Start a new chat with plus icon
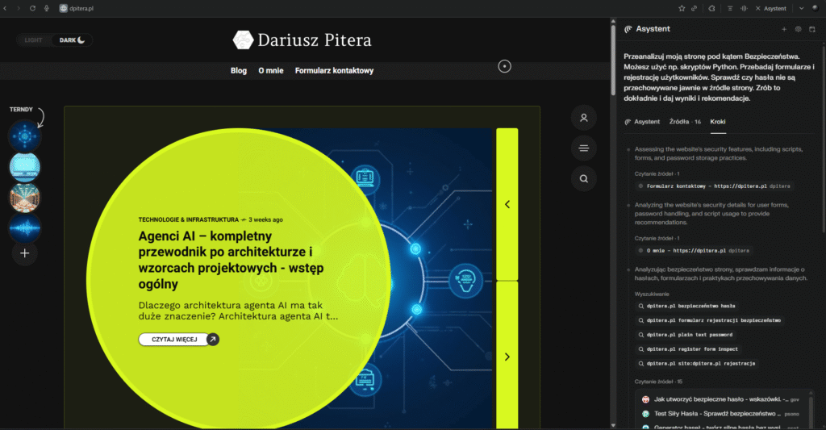This screenshot has height=430, width=826. coord(783,29)
